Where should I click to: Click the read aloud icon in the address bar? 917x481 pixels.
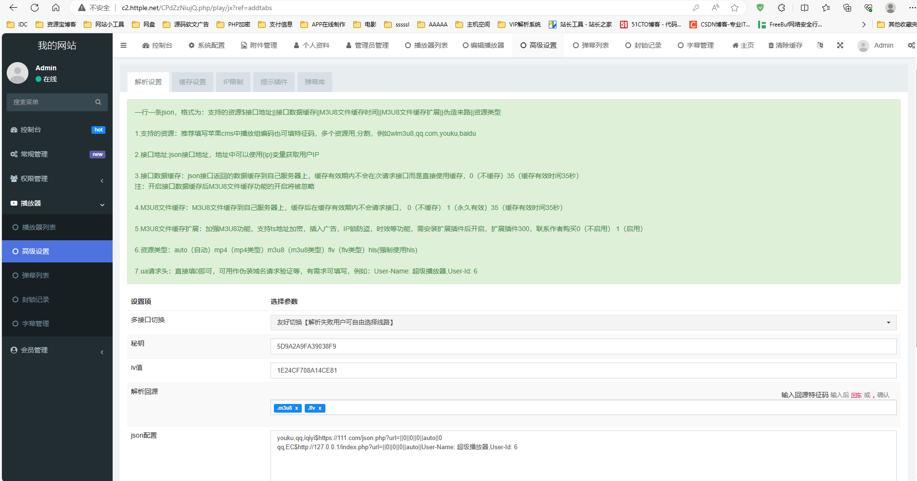(x=715, y=8)
